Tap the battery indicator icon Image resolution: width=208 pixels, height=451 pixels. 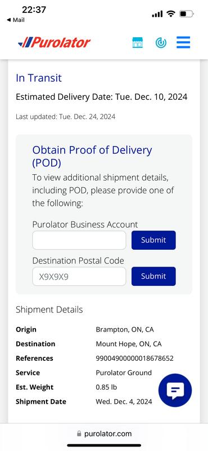click(187, 14)
